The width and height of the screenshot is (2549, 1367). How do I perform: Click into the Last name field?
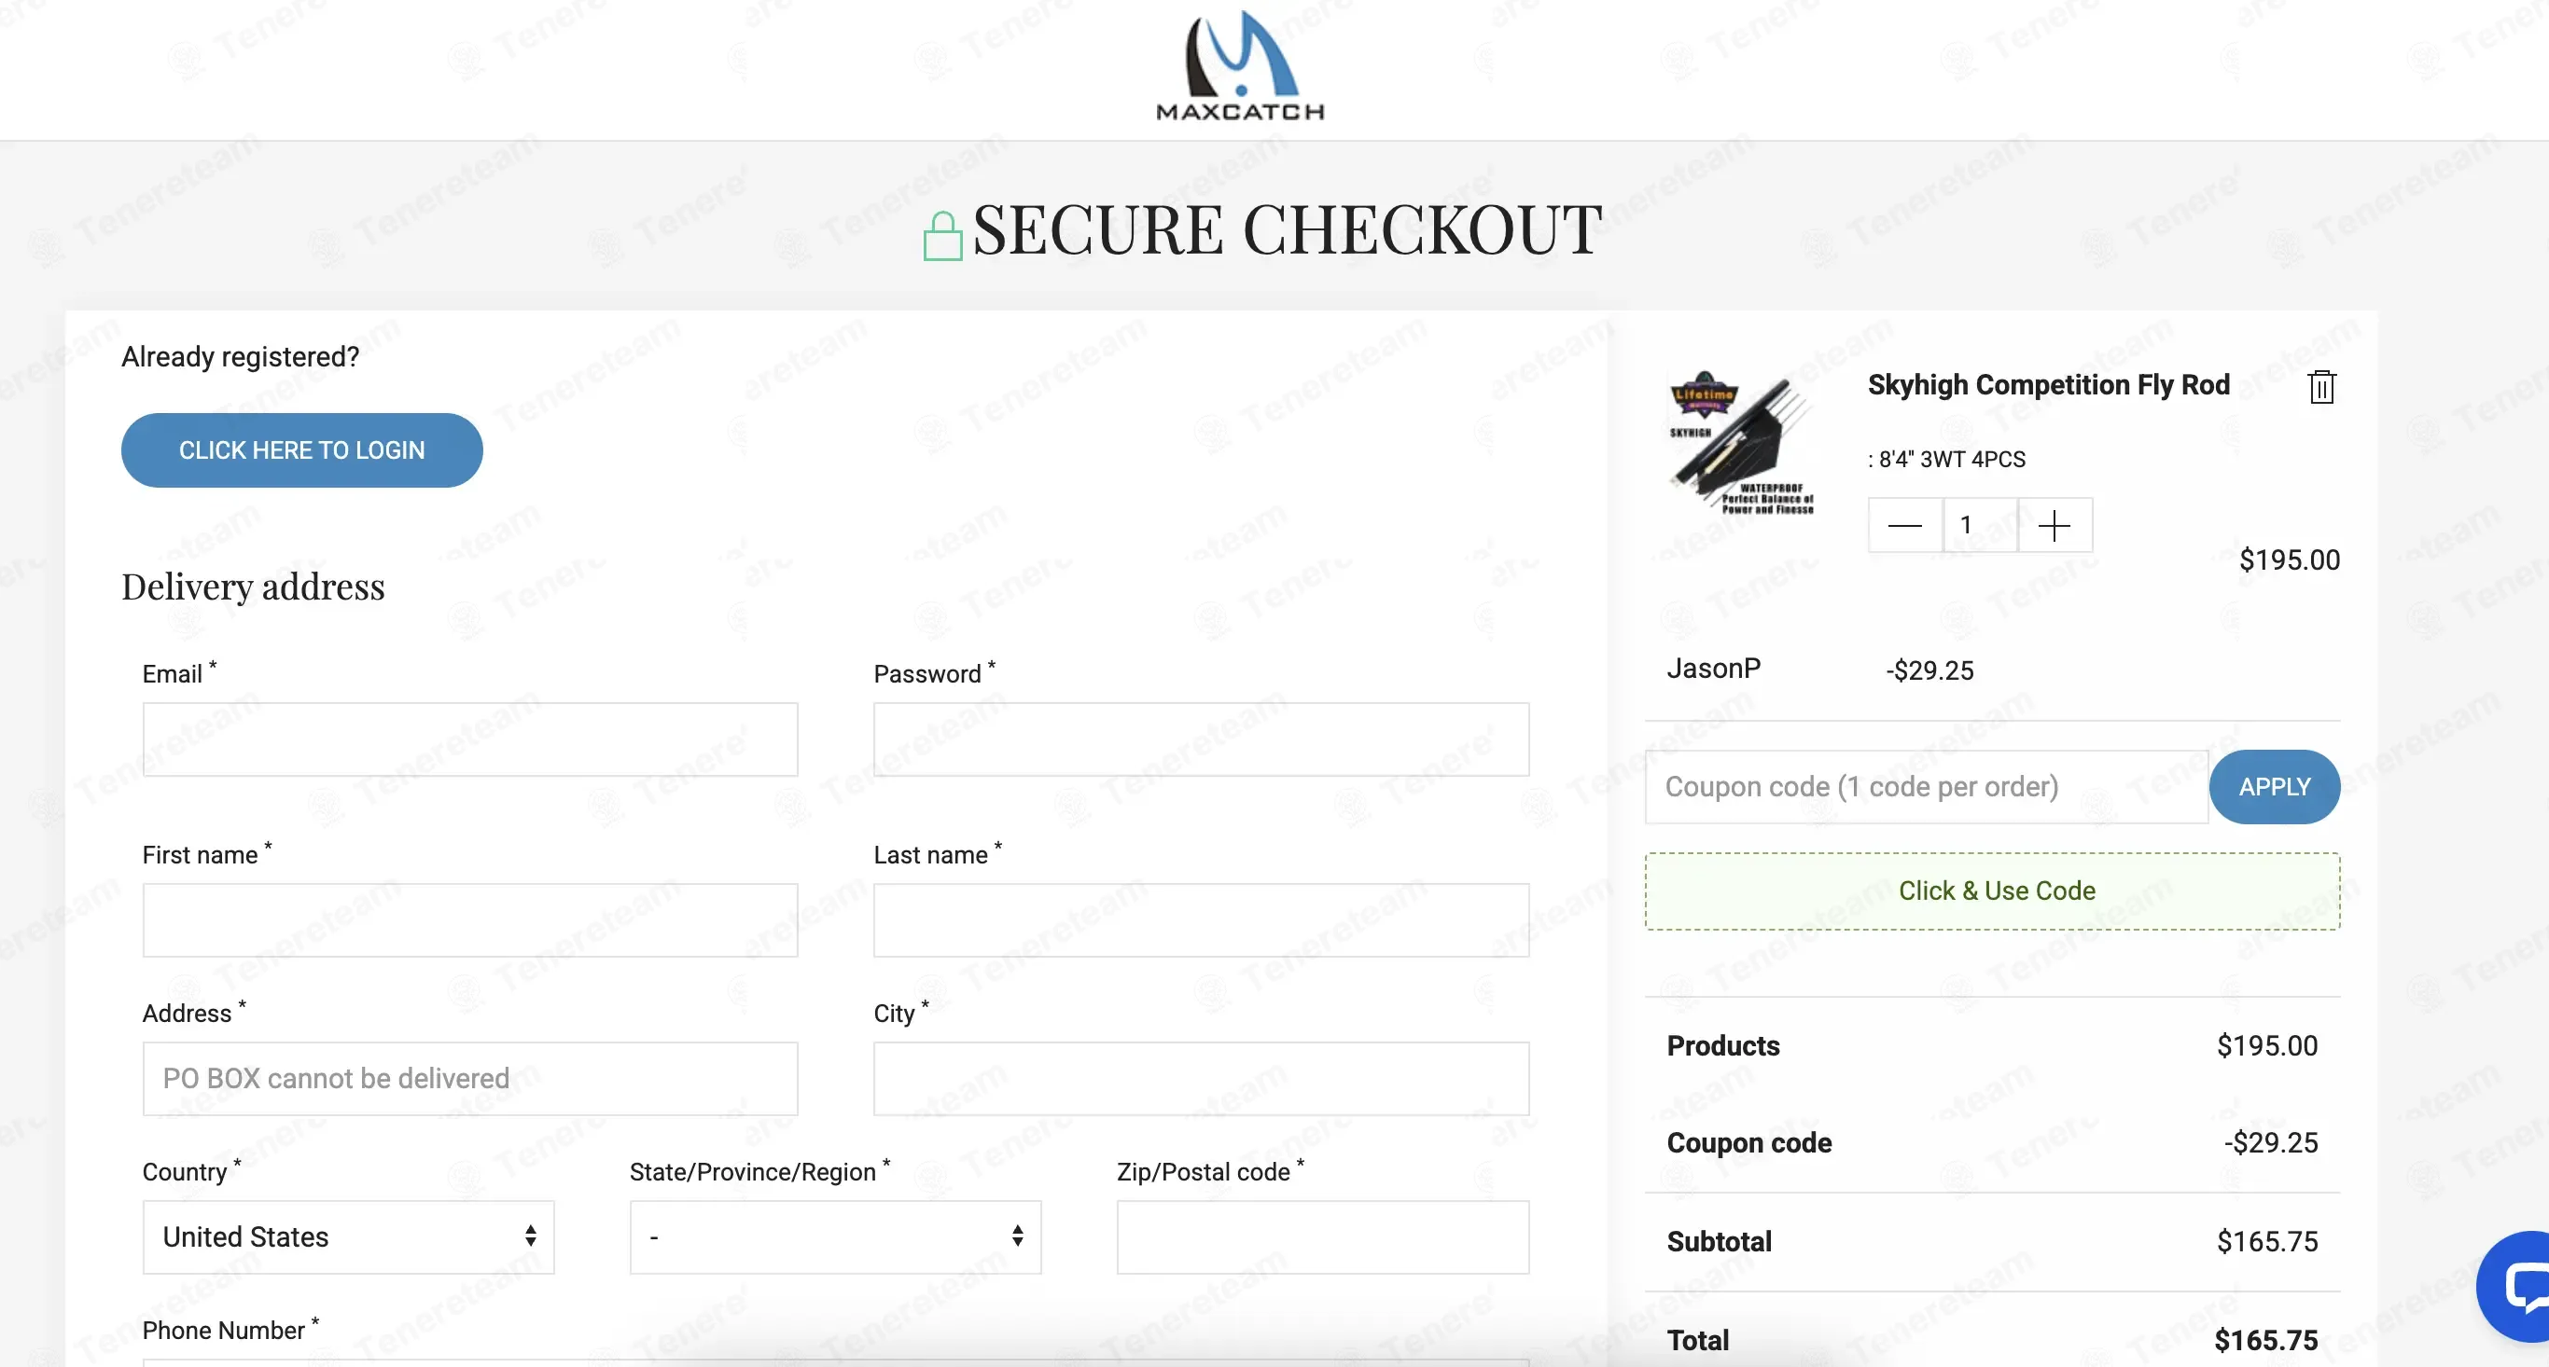point(1202,920)
